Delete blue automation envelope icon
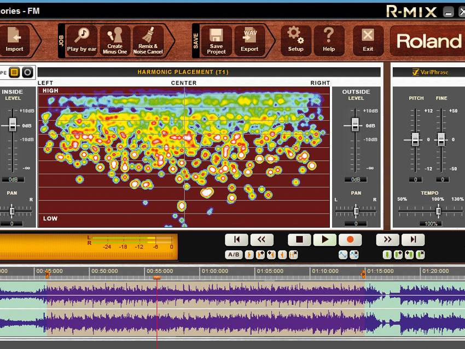The height and width of the screenshot is (349, 465). (x=354, y=255)
